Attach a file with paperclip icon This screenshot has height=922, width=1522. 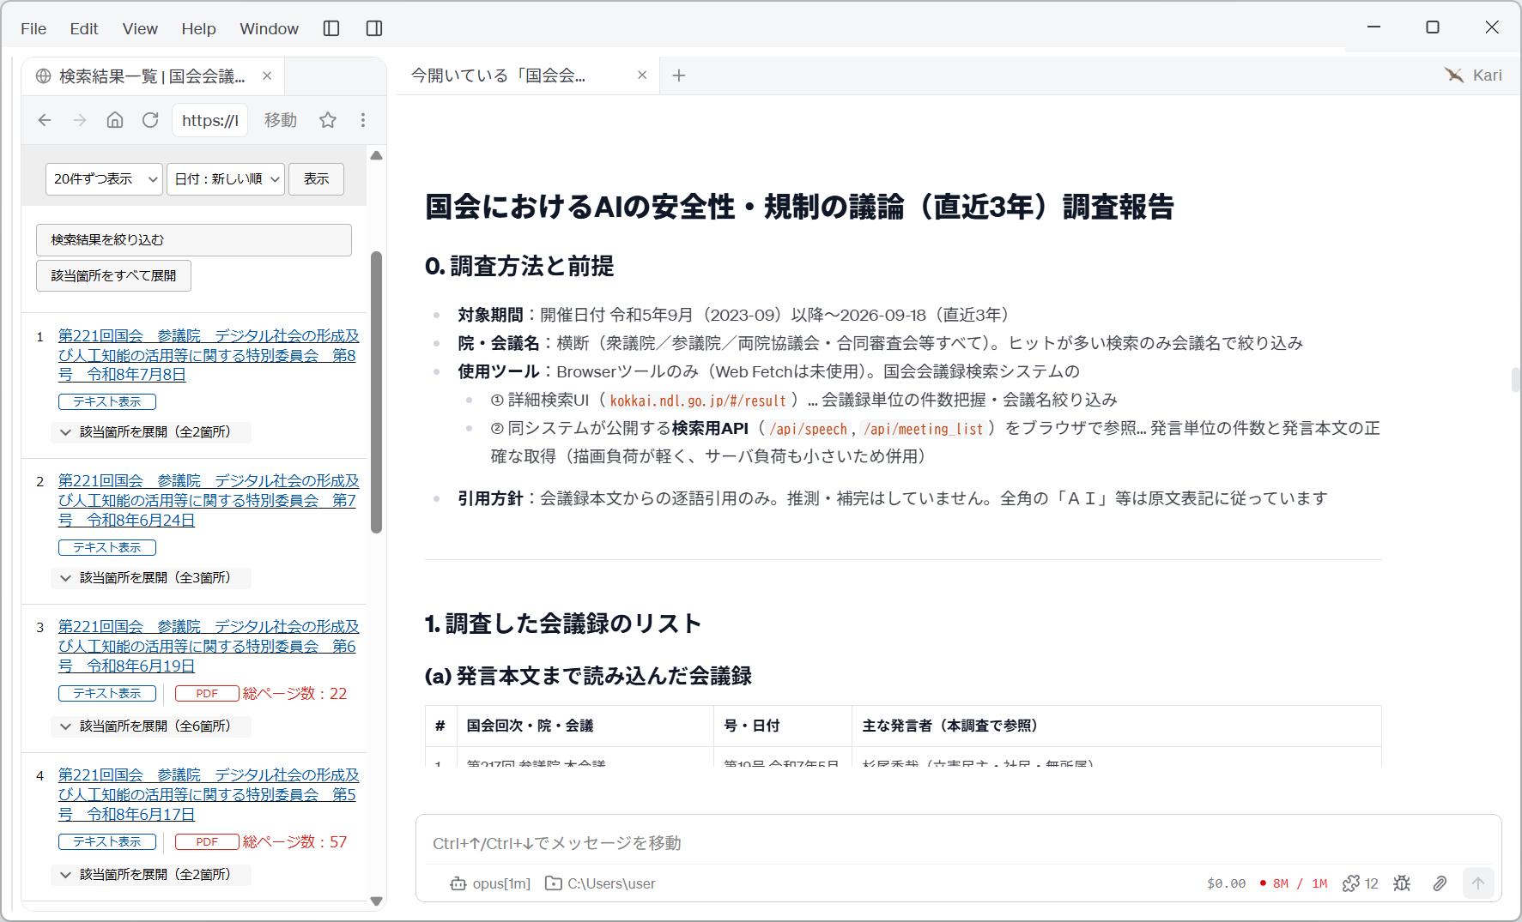(x=1440, y=883)
